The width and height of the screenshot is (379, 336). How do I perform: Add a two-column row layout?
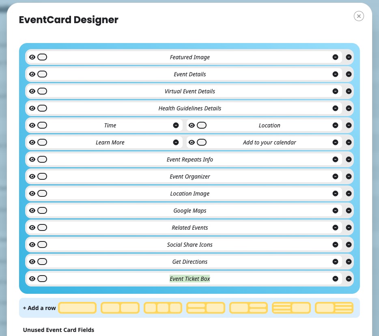point(120,308)
